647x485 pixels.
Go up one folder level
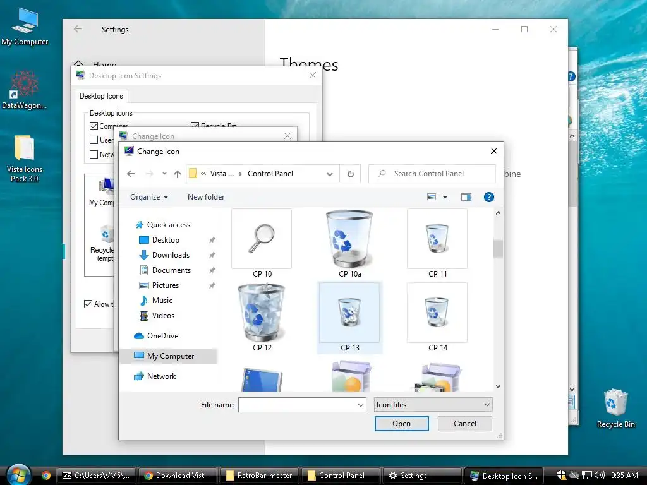[178, 174]
